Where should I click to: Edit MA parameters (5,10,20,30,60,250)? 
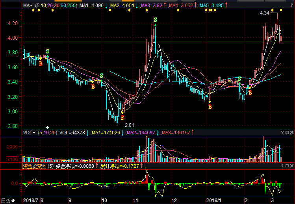point(56,6)
